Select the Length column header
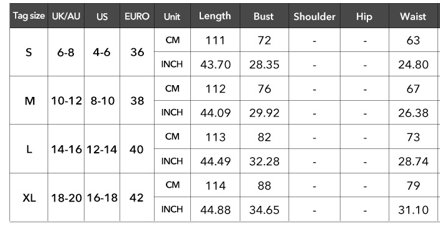Image resolution: width=440 pixels, height=226 pixels. click(x=215, y=16)
